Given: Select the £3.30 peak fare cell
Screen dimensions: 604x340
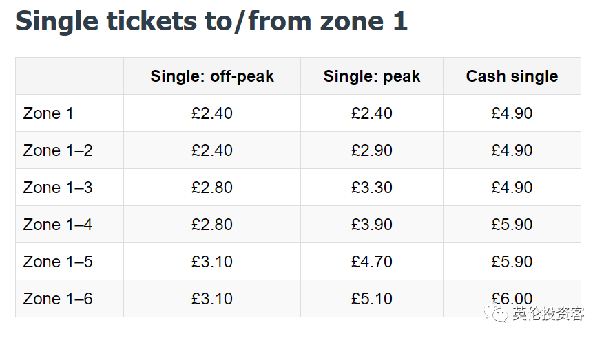Looking at the screenshot, I should [x=372, y=188].
